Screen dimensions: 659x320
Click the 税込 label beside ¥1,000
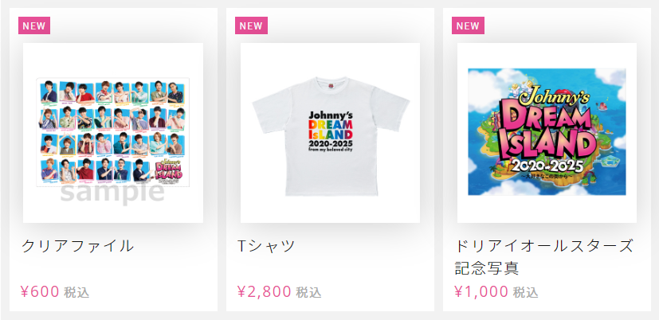coord(526,292)
